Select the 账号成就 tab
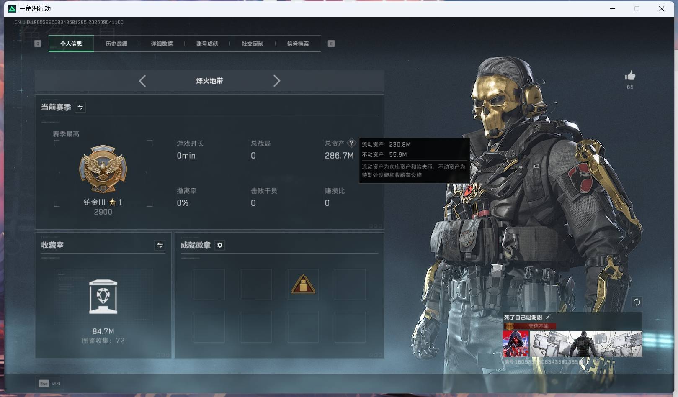 pos(207,44)
